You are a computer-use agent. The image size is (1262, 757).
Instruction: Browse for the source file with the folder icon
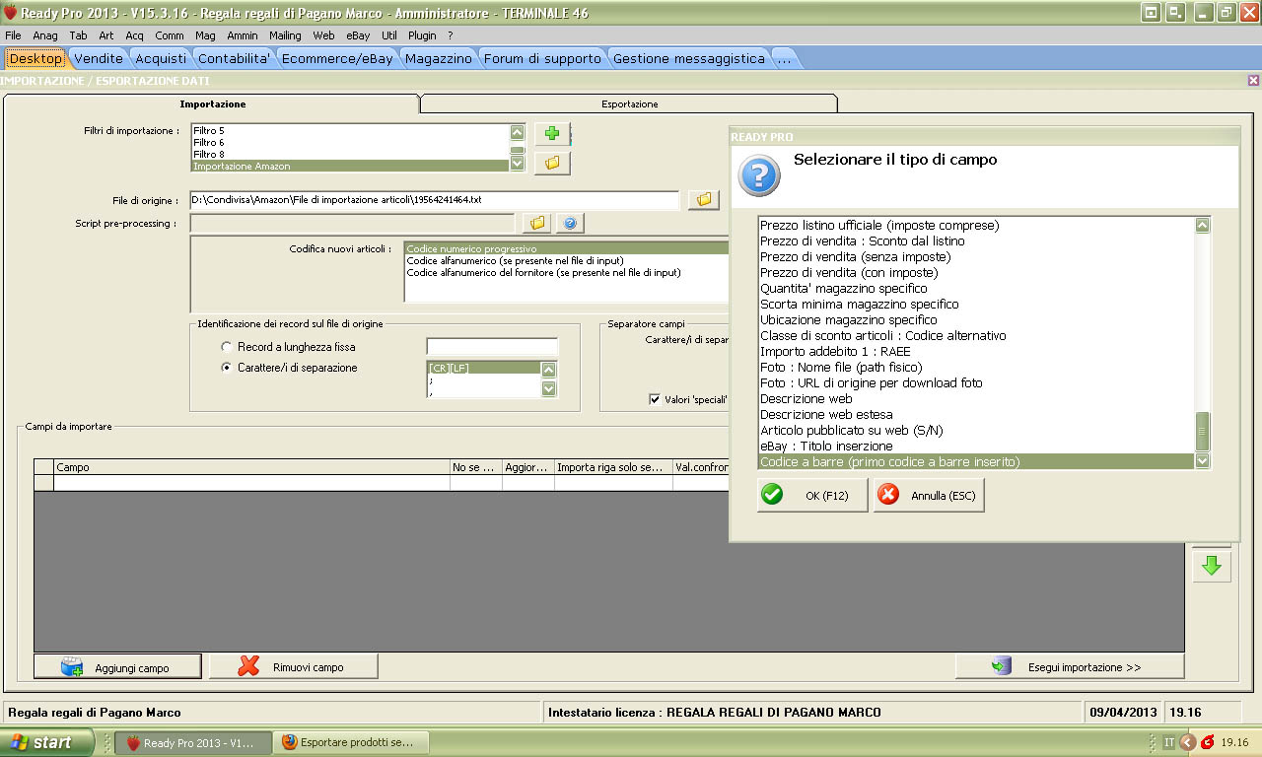[x=704, y=199]
